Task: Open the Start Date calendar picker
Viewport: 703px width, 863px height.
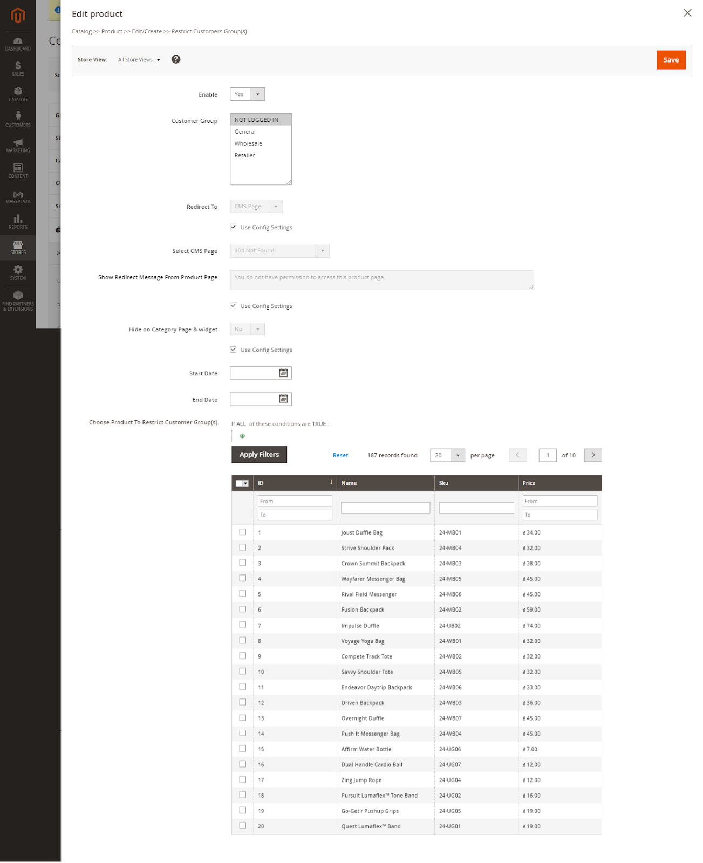Action: pyautogui.click(x=283, y=373)
